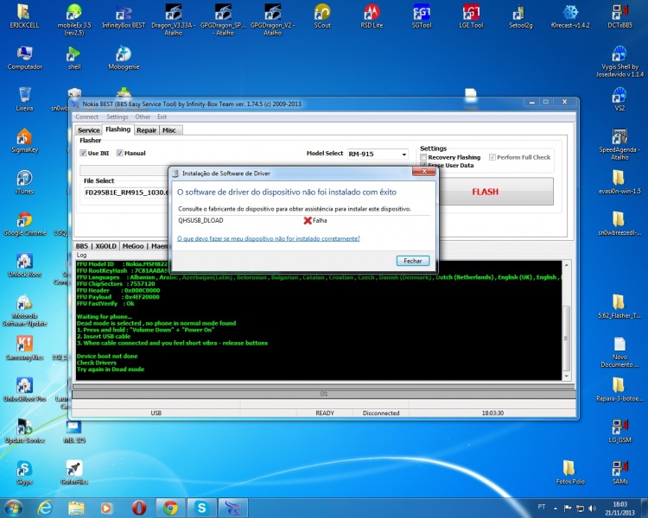Launch Google Chrome desktop shortcut

point(25,224)
